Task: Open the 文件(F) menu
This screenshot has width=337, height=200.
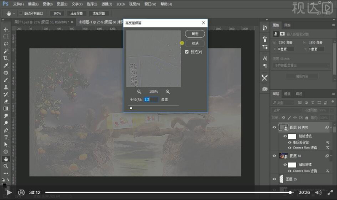Action: click(18, 4)
